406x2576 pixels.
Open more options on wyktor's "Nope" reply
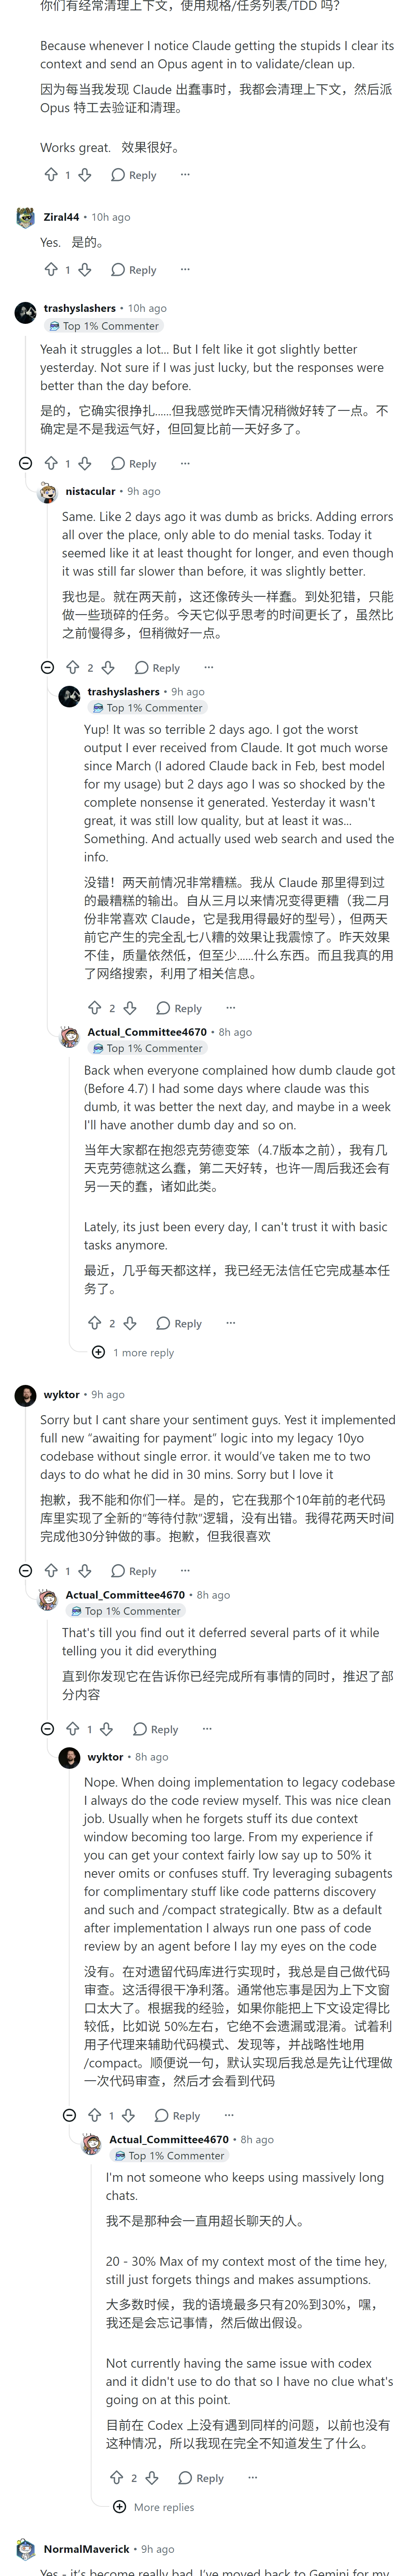click(x=229, y=2115)
